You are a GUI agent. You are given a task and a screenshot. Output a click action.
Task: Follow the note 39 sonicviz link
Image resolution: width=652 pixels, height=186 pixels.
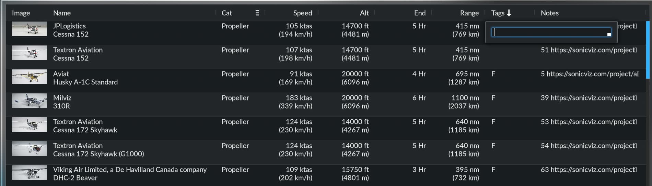click(x=593, y=98)
